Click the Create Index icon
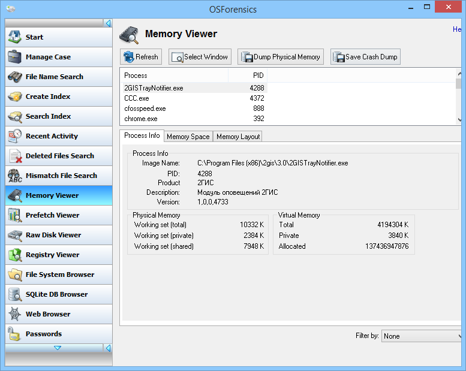This screenshot has width=466, height=371. point(14,96)
